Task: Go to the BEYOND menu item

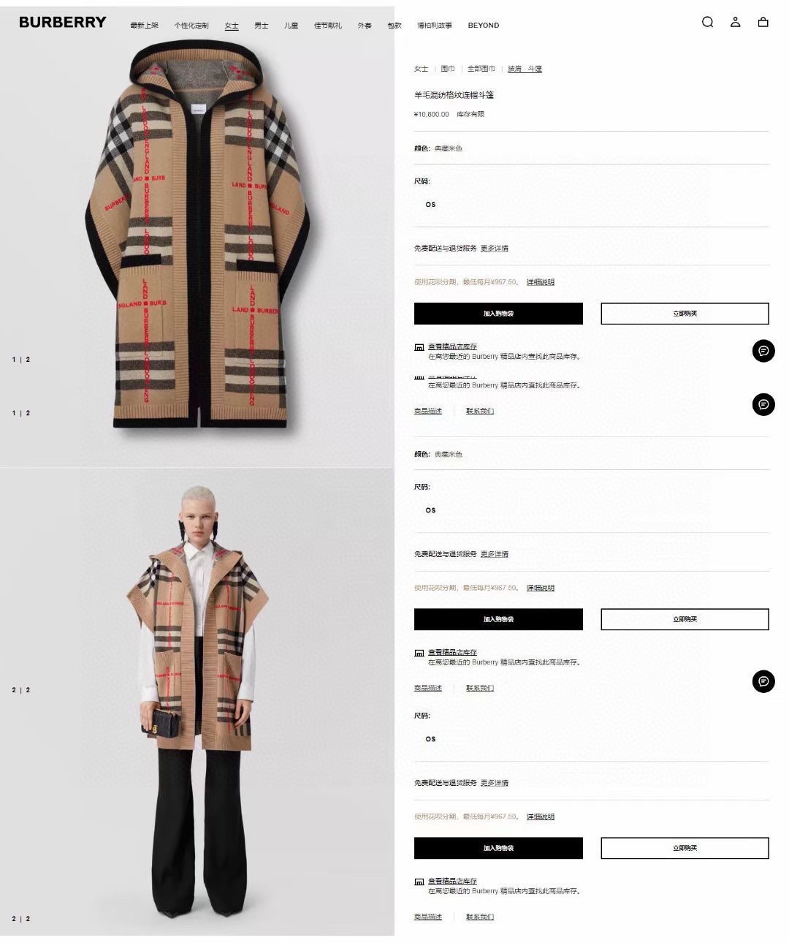Action: (x=484, y=26)
